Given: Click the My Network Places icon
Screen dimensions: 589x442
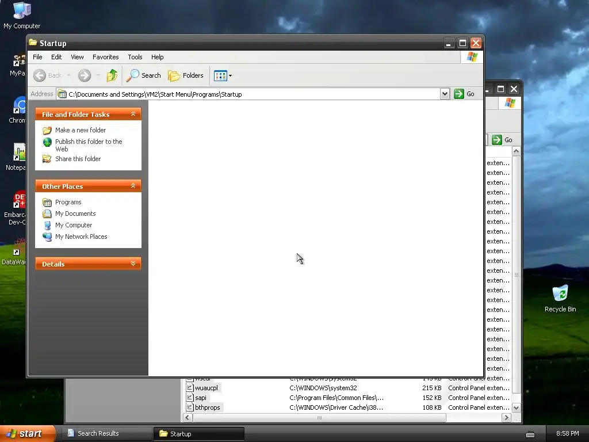Looking at the screenshot, I should (47, 237).
